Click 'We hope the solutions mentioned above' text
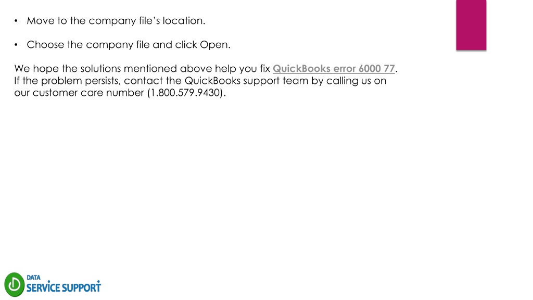Viewport: 533px width, 300px height. pyautogui.click(x=113, y=69)
